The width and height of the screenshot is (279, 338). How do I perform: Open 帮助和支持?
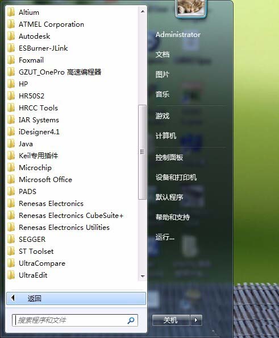coord(173,217)
